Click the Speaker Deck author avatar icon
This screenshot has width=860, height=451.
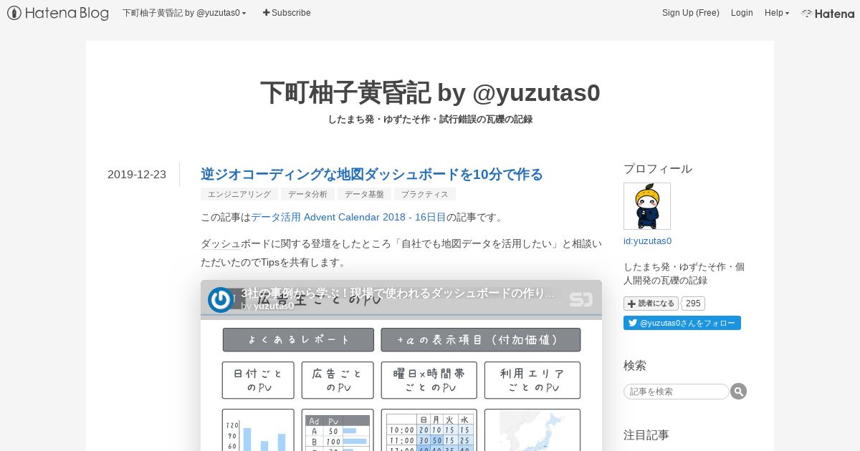point(221,299)
